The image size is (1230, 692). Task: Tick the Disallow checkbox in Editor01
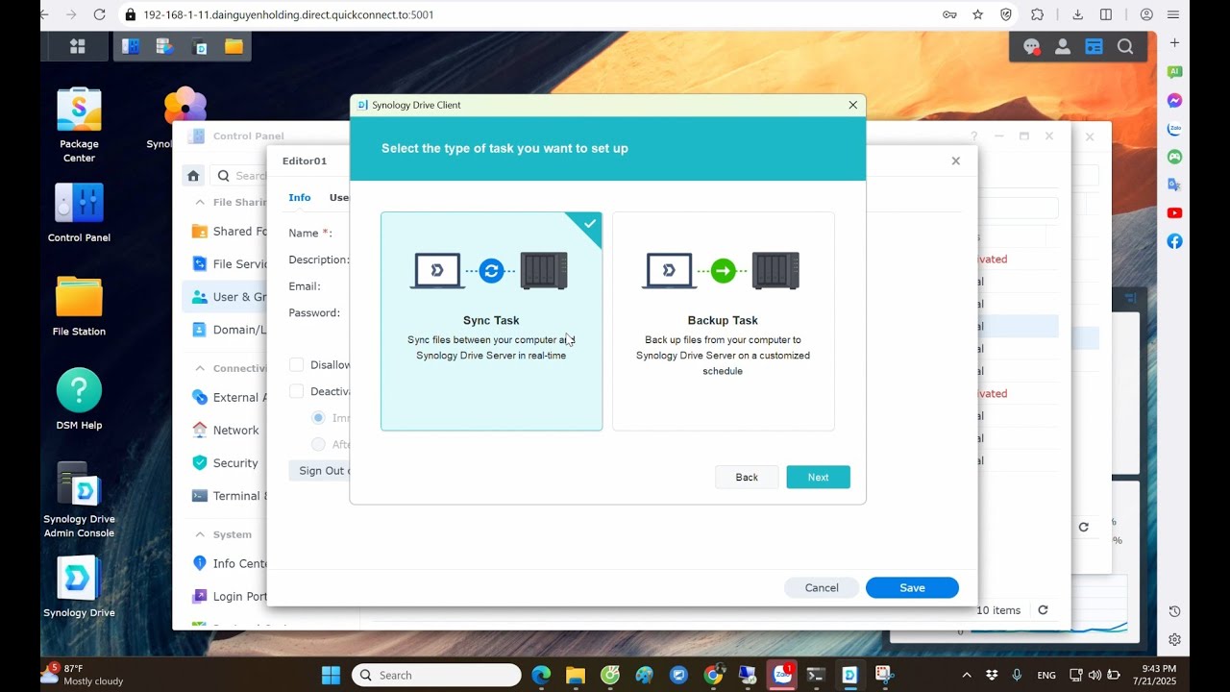point(297,364)
